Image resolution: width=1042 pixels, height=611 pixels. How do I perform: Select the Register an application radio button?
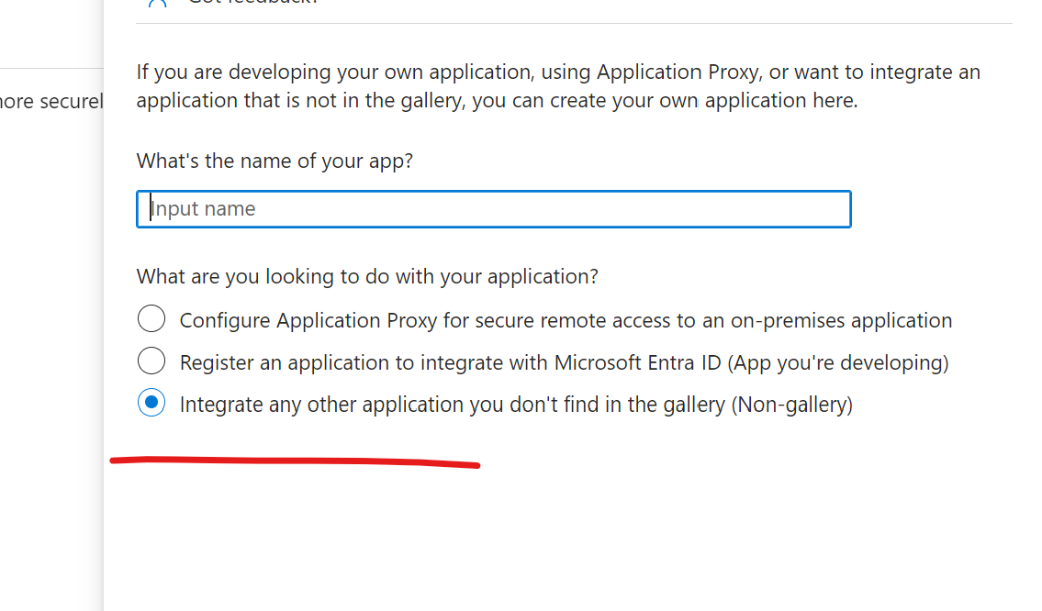[151, 361]
